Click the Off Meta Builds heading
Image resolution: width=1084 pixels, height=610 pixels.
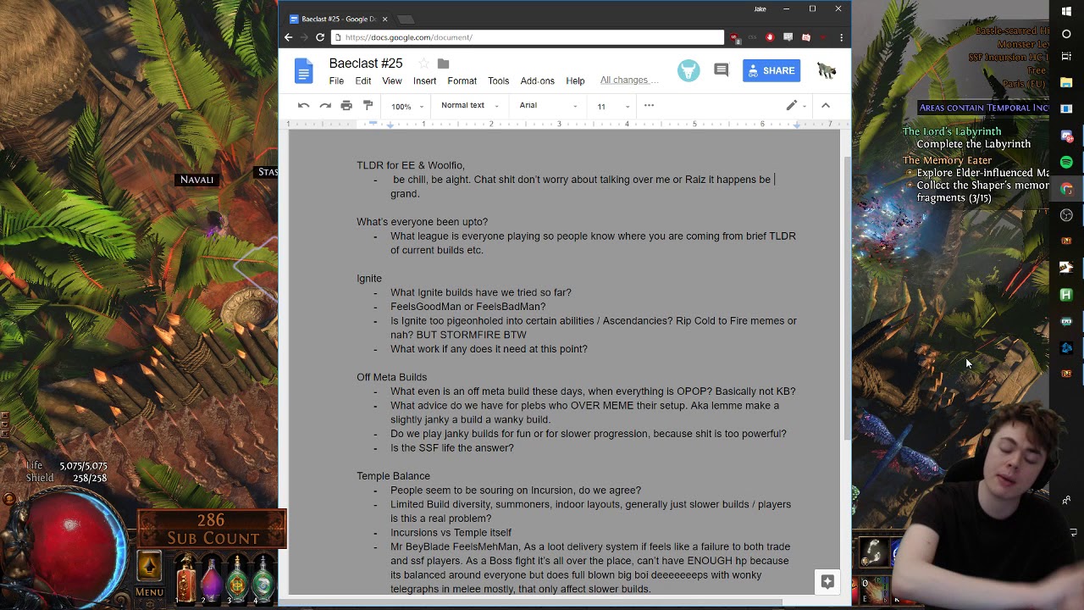tap(391, 377)
